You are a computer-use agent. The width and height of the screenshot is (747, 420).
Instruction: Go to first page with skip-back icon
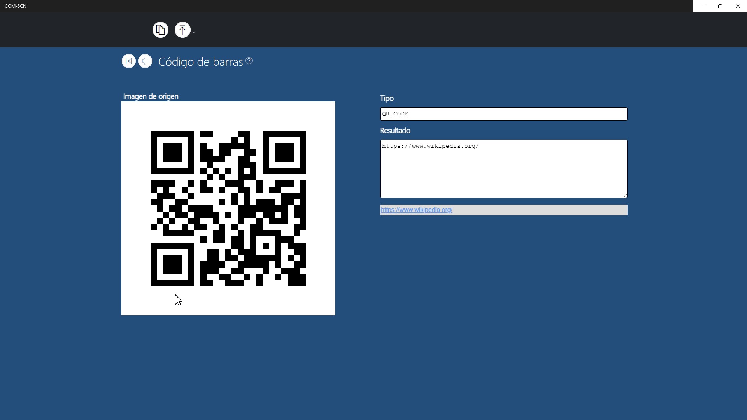click(x=128, y=61)
